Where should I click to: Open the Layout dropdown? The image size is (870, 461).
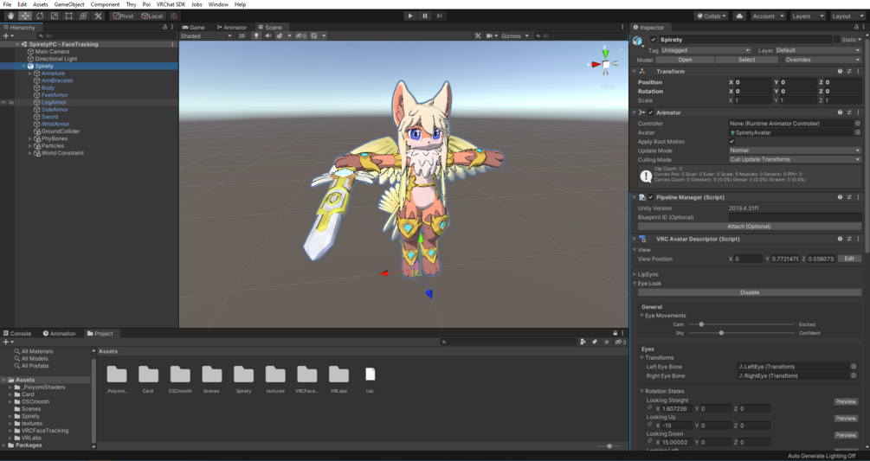847,16
